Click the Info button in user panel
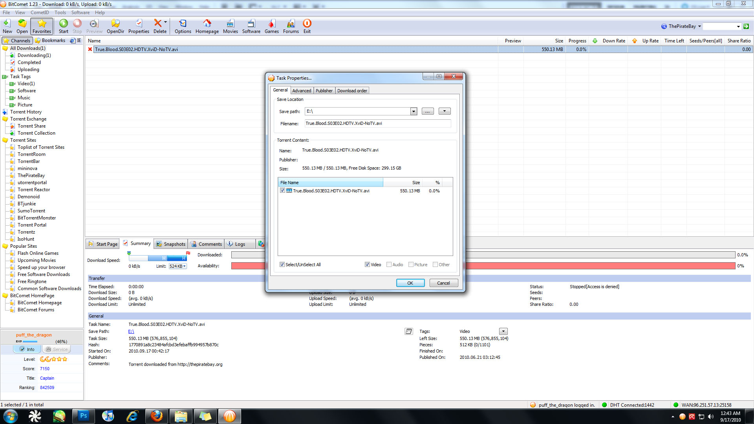 click(x=27, y=349)
